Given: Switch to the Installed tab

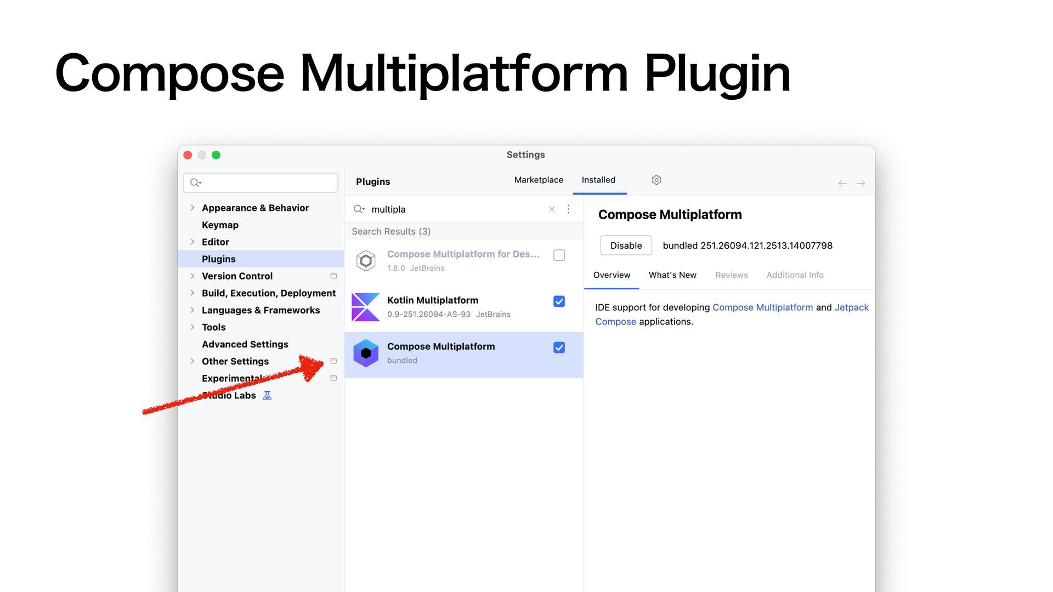Looking at the screenshot, I should [598, 180].
